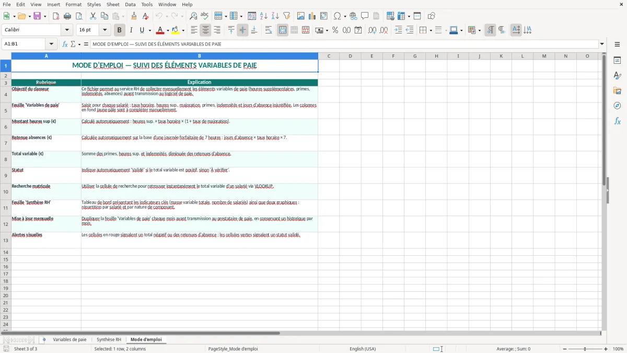Viewport: 627px width, 353px height.
Task: Click the Insert Comment icon
Action: 365,16
